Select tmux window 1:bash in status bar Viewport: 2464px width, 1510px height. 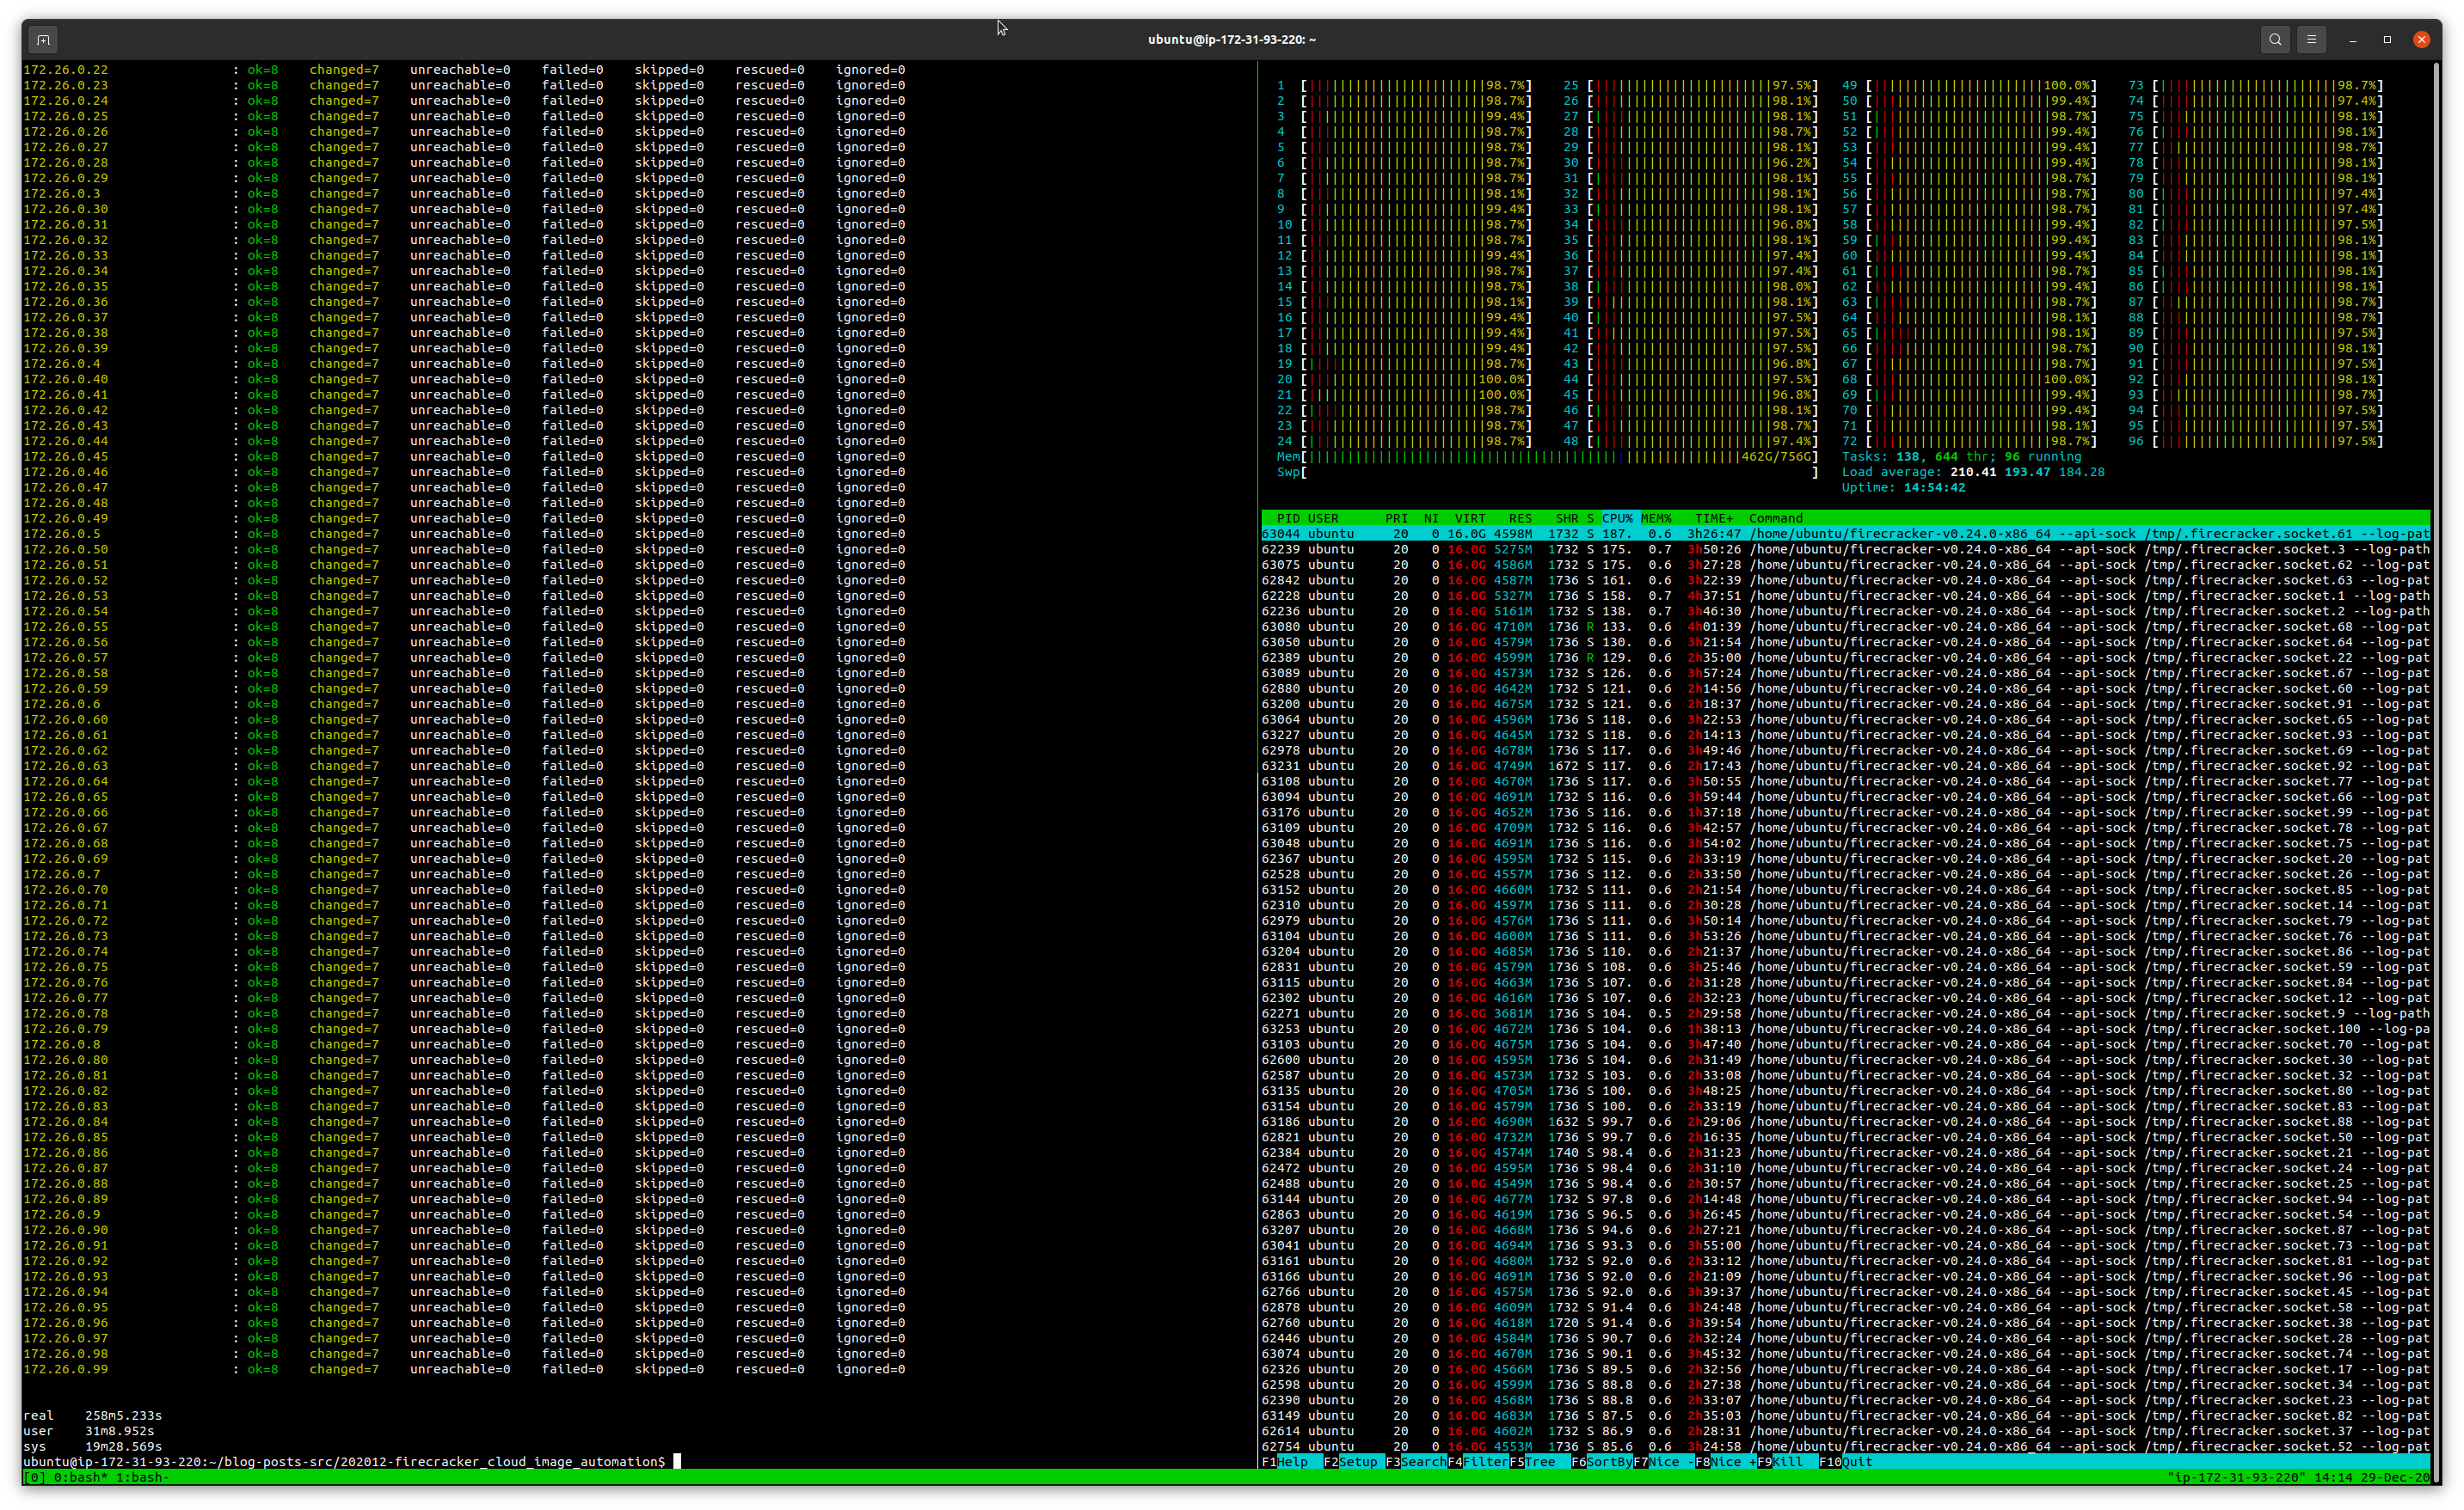tap(143, 1477)
